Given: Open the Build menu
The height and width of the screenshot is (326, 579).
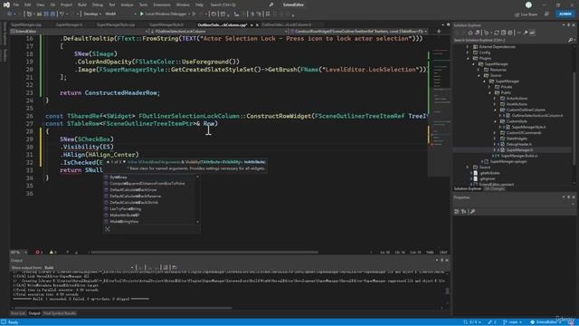Looking at the screenshot, I should point(82,5).
